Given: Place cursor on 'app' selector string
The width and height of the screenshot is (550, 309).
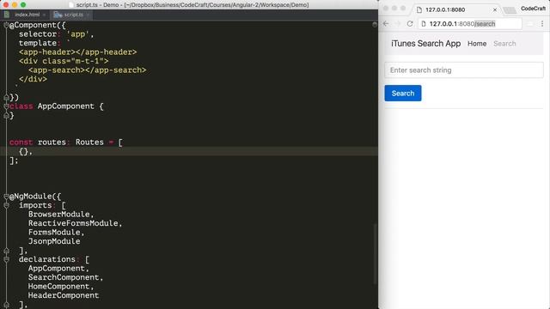Looking at the screenshot, I should (x=78, y=34).
